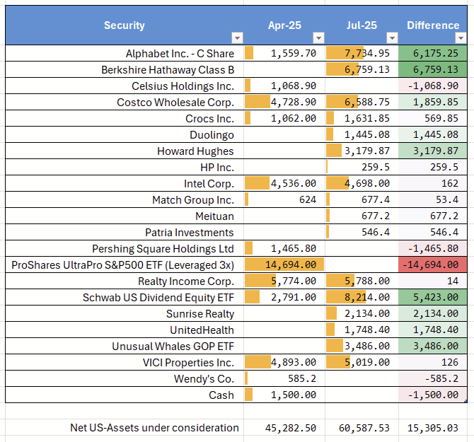Screen dimensions: 474x442
Task: Click the Meituan security cell
Action: (x=125, y=216)
